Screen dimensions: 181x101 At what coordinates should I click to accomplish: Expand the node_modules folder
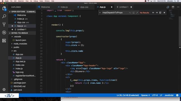12,44
